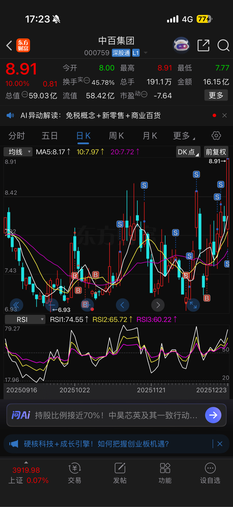233x507 pixels.
Task: Tap the info icon beside 市盈动
Action: tap(144, 94)
